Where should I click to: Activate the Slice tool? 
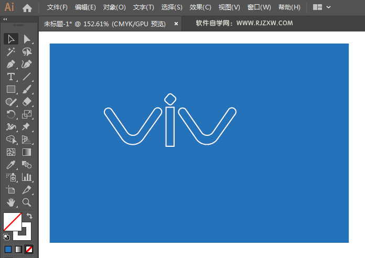(x=27, y=190)
